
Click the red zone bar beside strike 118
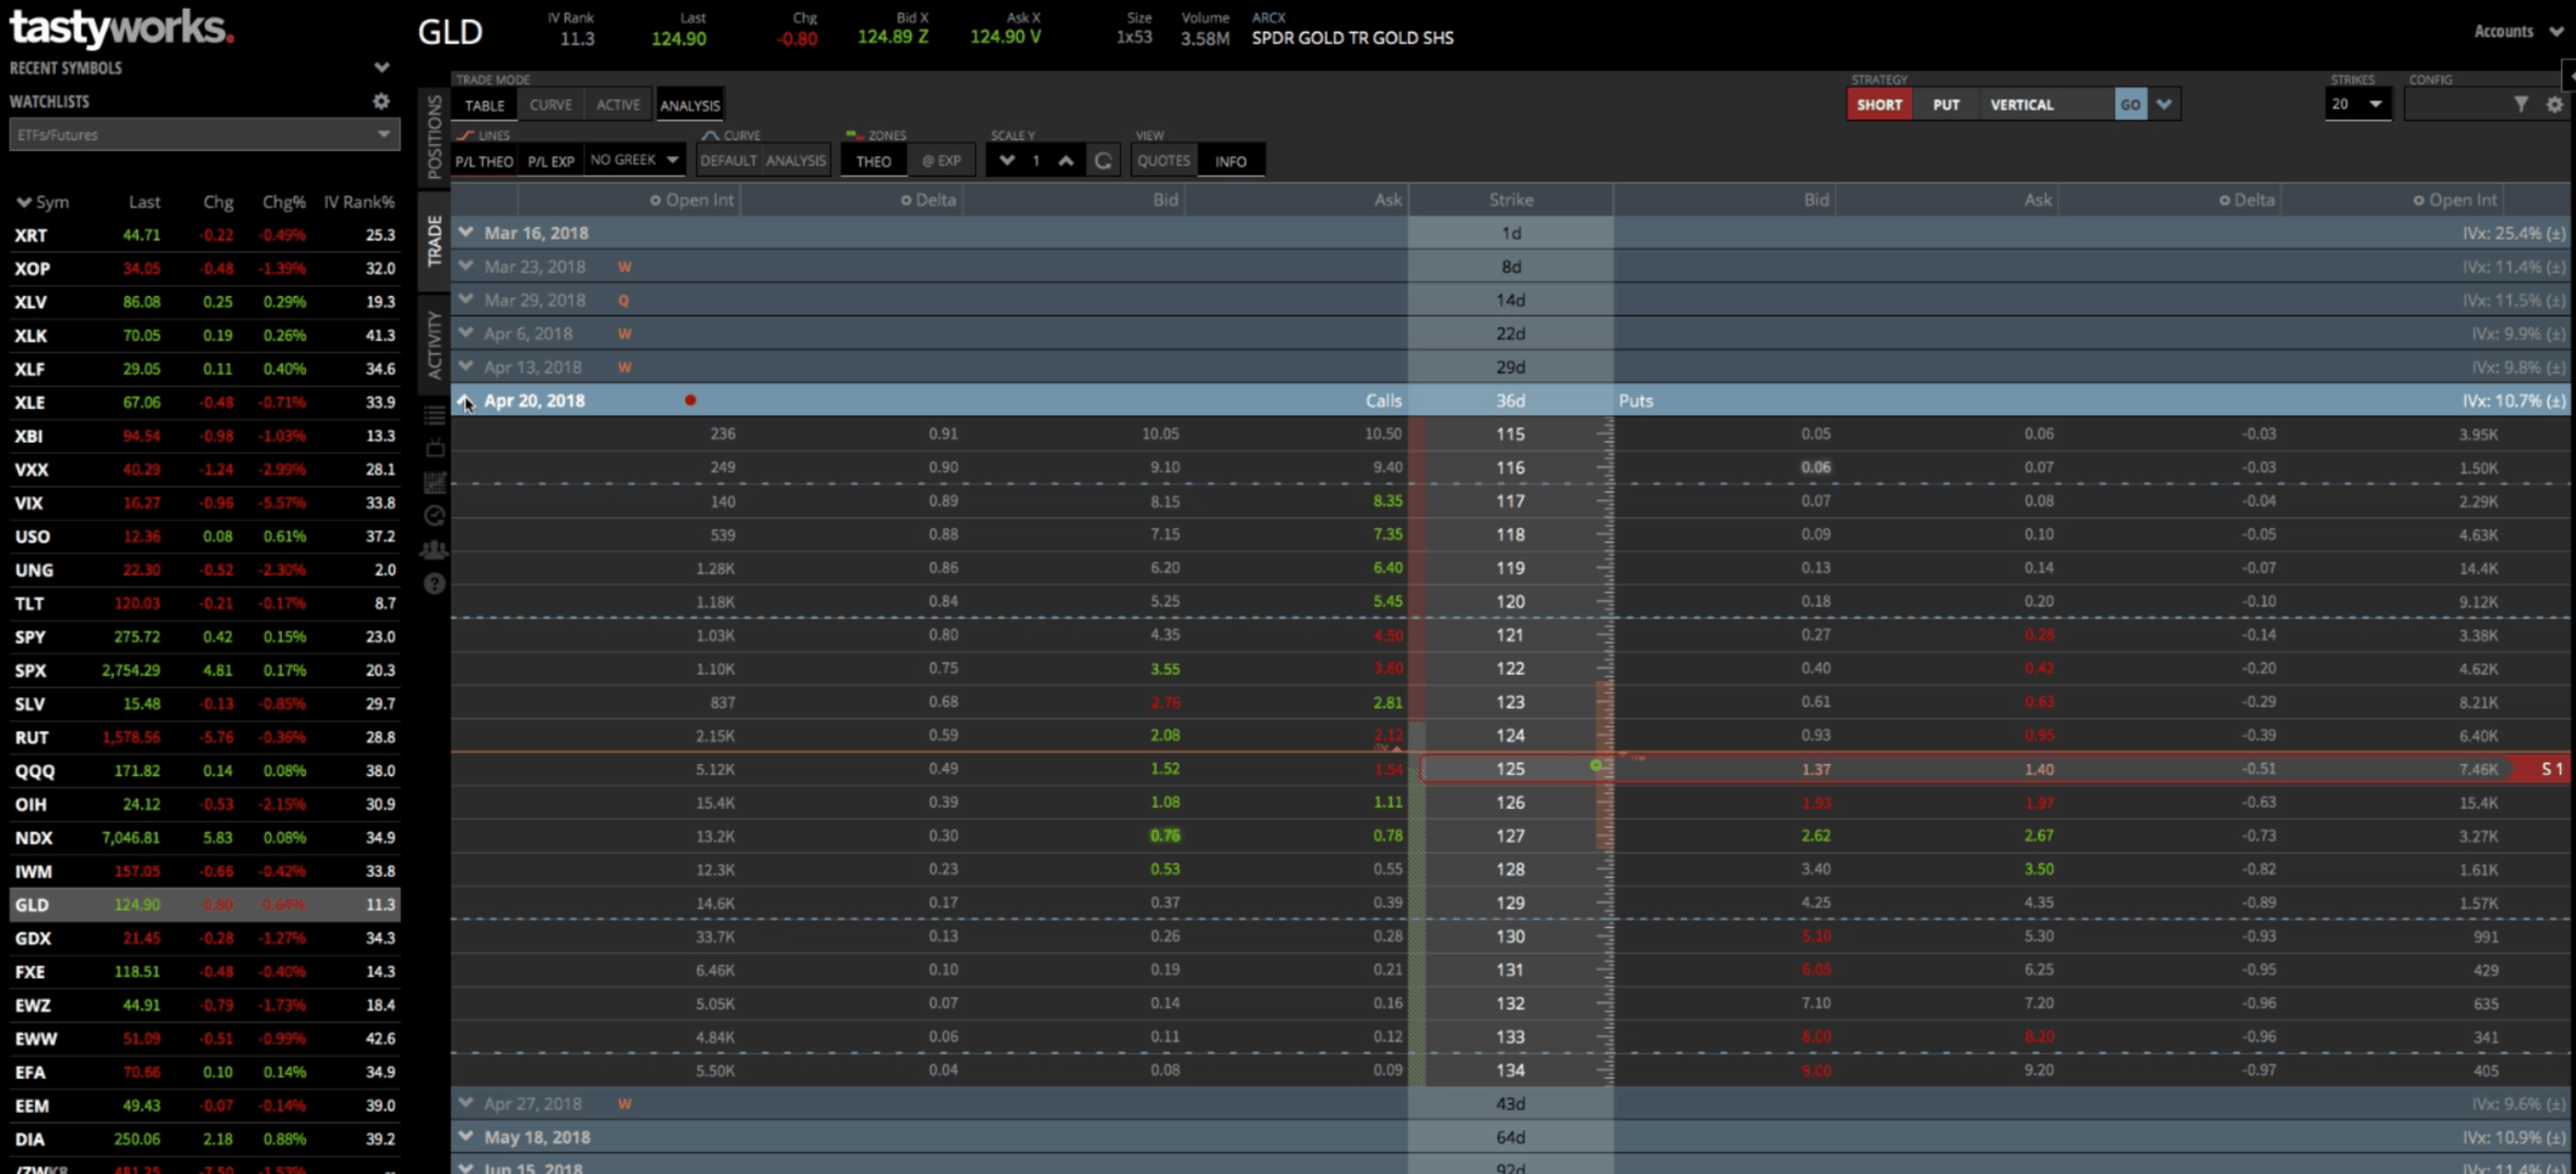(1417, 535)
